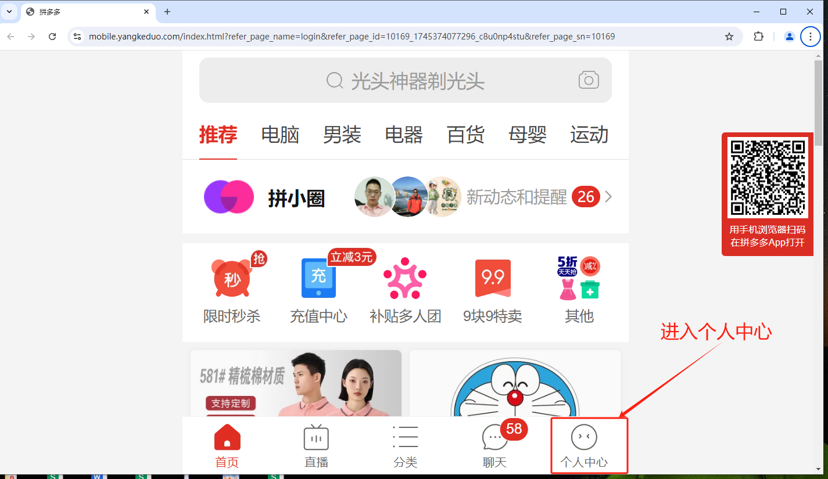Click the 立减3元 discount badge
Screen dimensions: 828x479
(x=352, y=257)
